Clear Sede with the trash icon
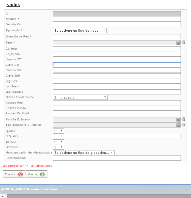Image resolution: width=191 pixels, height=198 pixels. tap(184, 42)
